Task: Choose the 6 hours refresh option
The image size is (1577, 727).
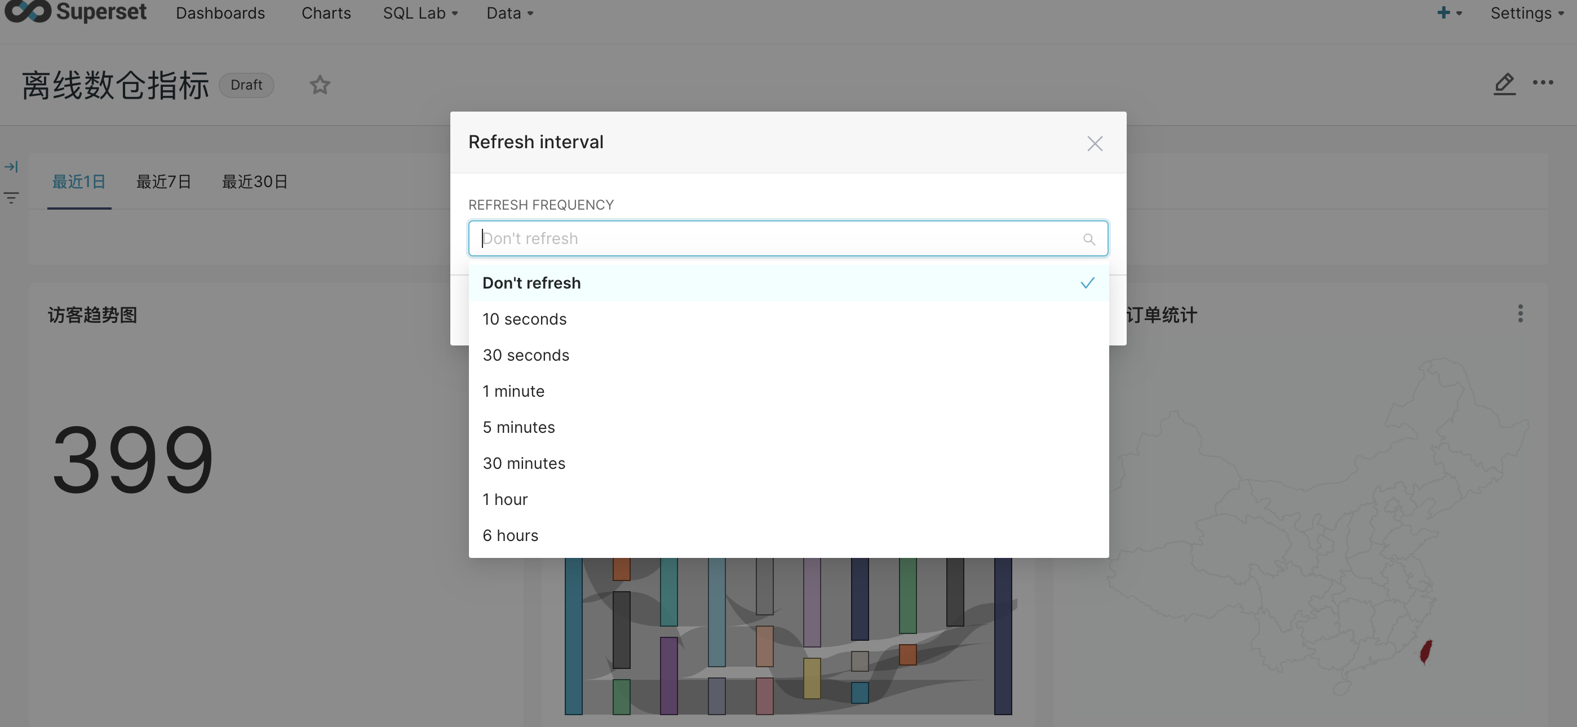Action: click(x=510, y=536)
